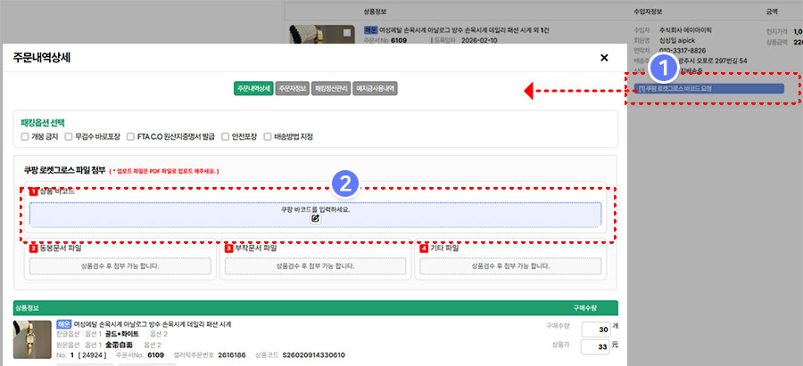Open the 패킹정산관리 tab
Image resolution: width=803 pixels, height=366 pixels.
pos(332,89)
